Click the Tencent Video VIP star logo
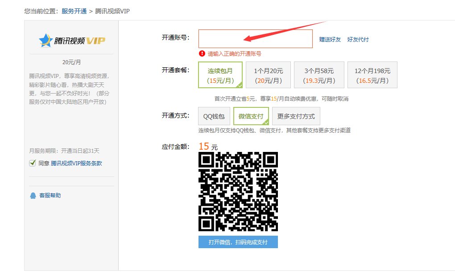 tap(45, 41)
